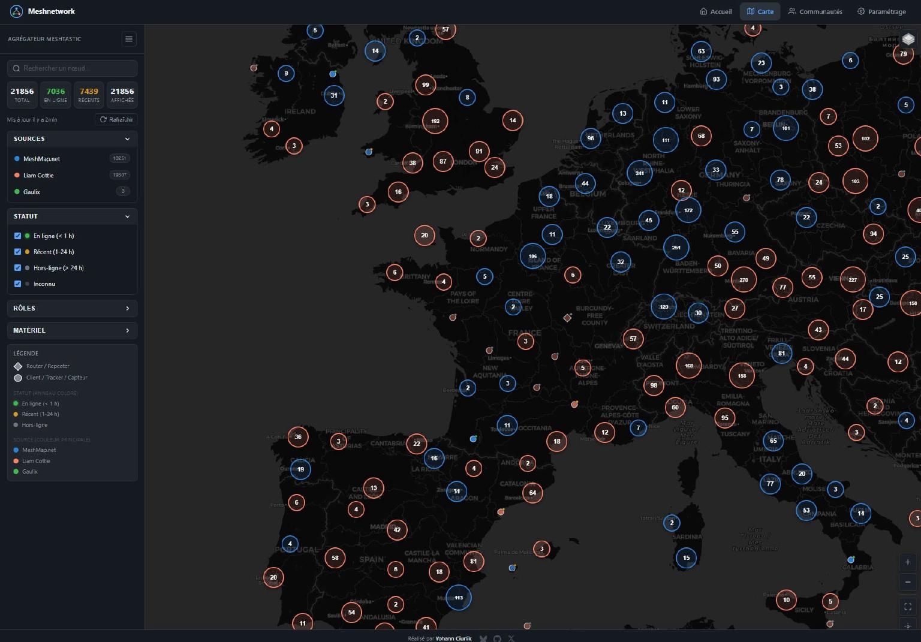The height and width of the screenshot is (642, 921).
Task: Open the map layers switcher icon
Action: click(908, 40)
